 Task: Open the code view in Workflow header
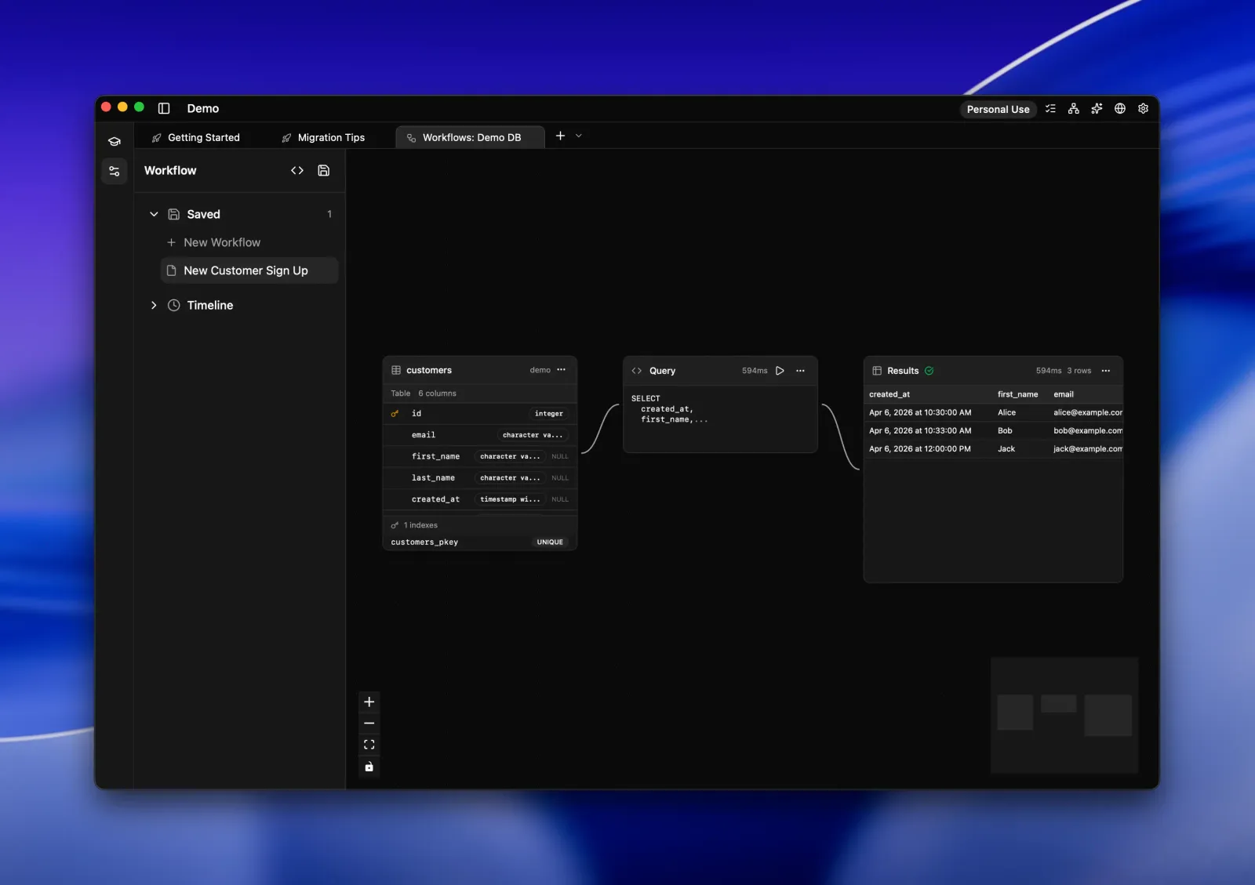[x=297, y=170]
